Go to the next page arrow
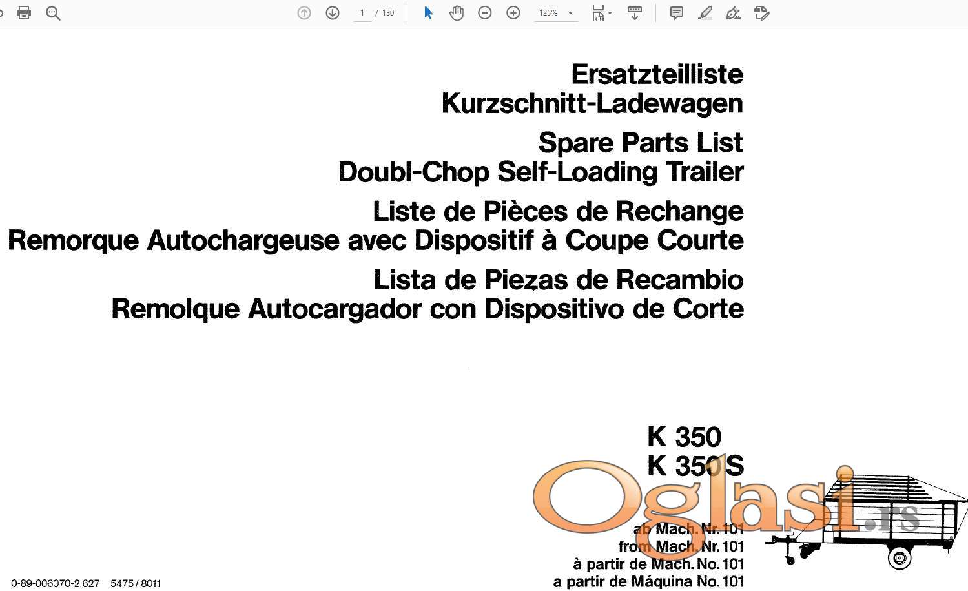 [333, 13]
